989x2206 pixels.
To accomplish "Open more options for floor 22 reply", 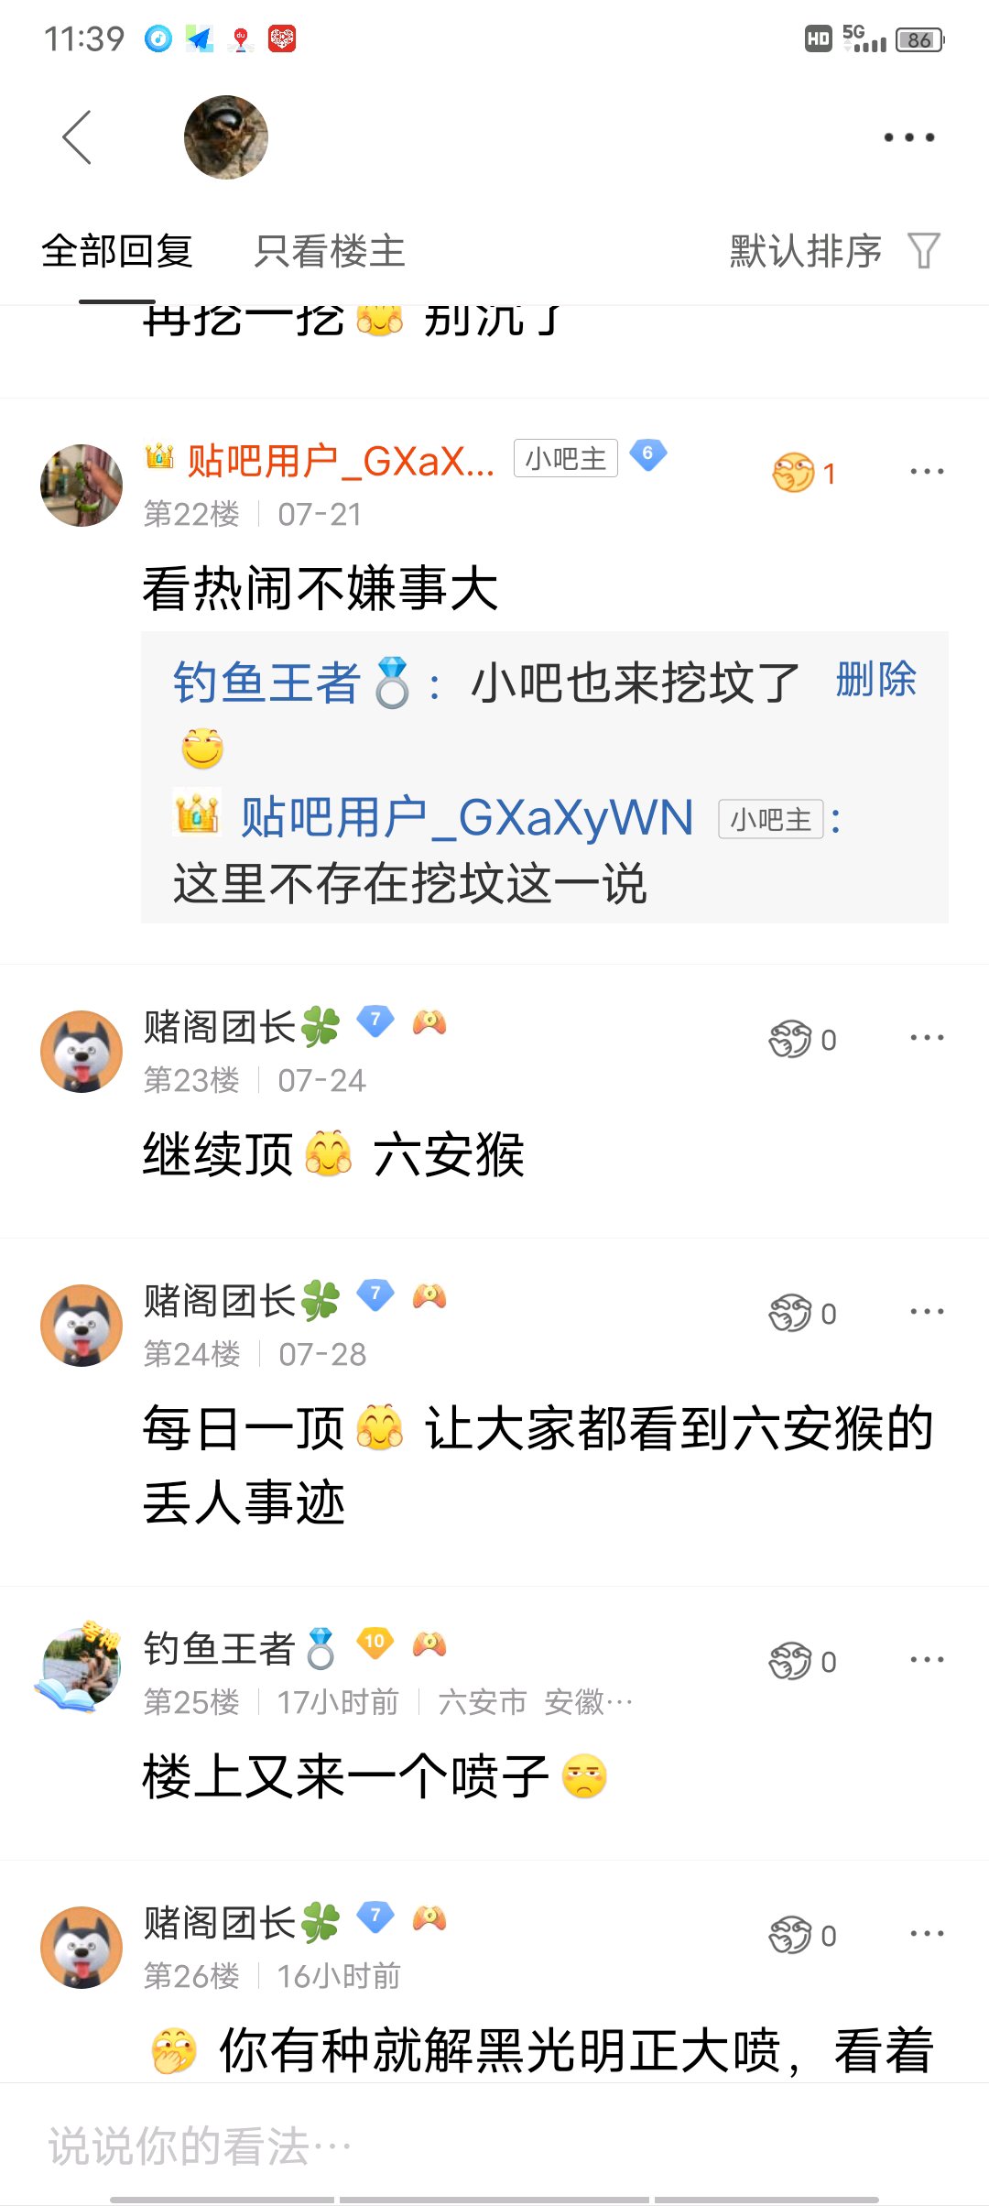I will click(x=927, y=472).
